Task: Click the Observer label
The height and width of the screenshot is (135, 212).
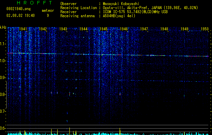Action: click(68, 4)
